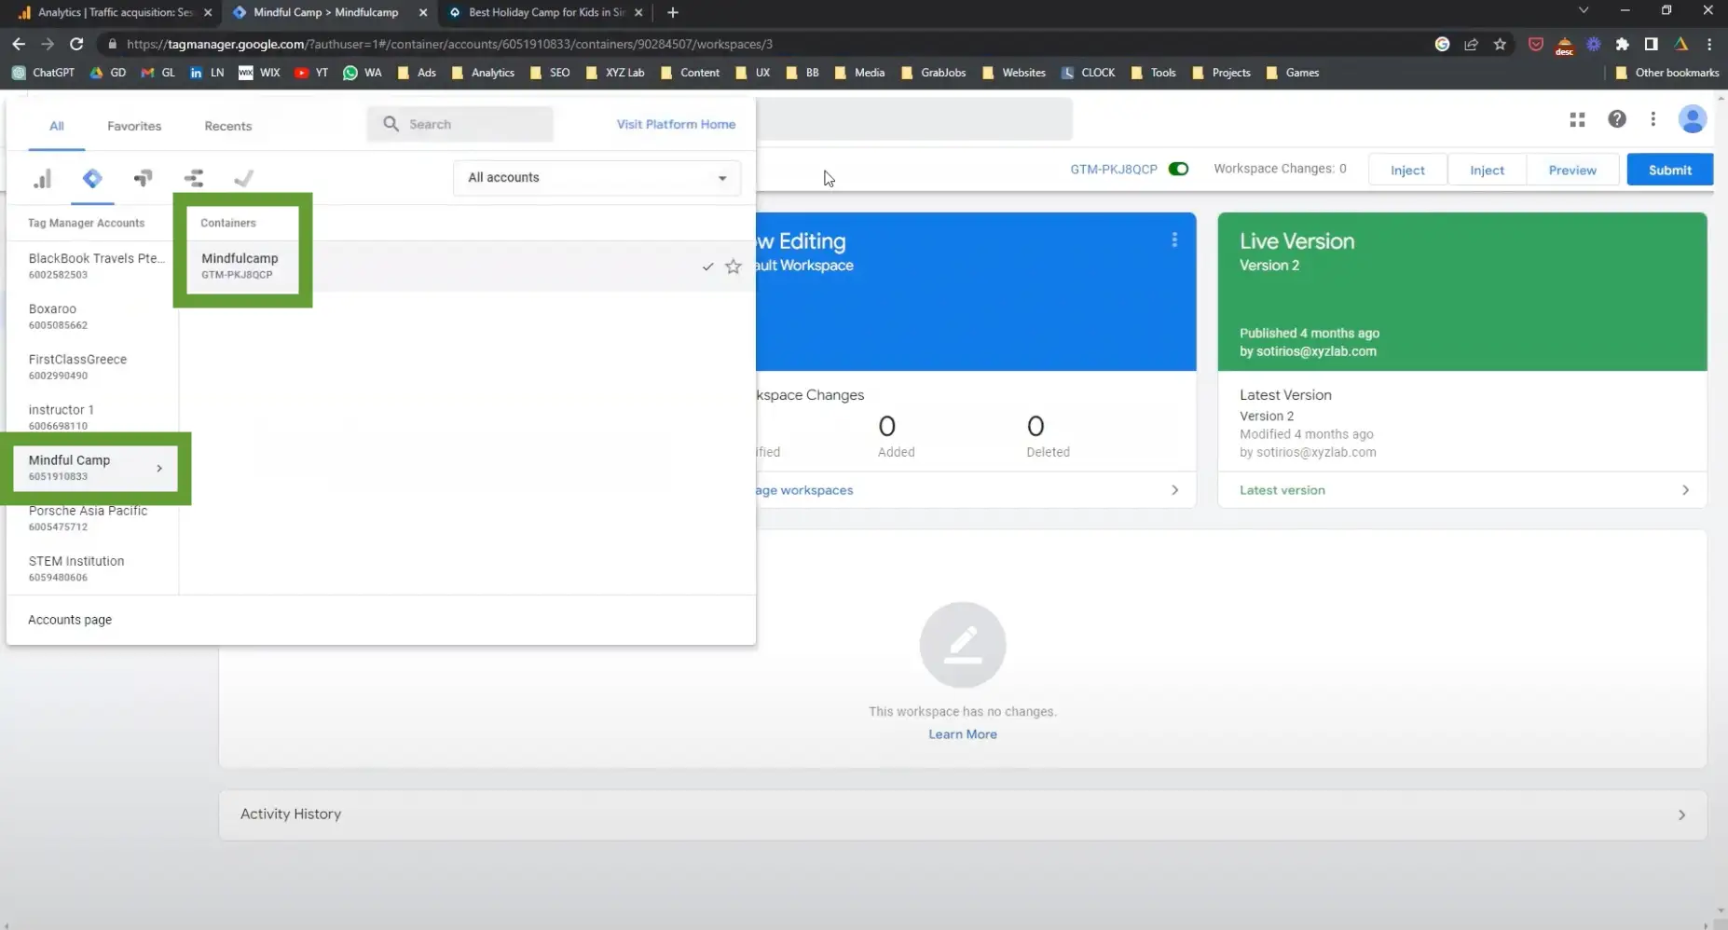Star the Mindfulcamp container as favorite
Screen dimensions: 1728x930
(734, 267)
